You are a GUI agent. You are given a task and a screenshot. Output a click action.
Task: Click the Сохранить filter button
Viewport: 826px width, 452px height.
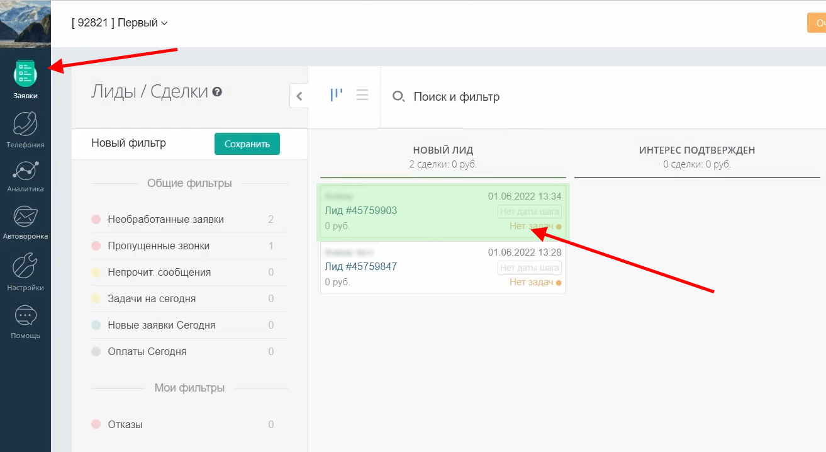(x=247, y=144)
